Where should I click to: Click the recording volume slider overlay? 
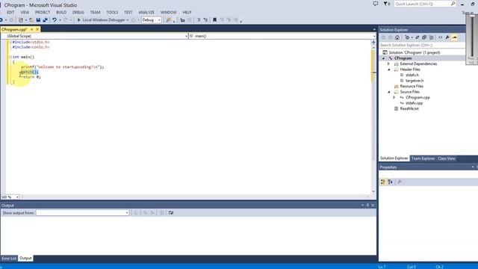click(471, 39)
